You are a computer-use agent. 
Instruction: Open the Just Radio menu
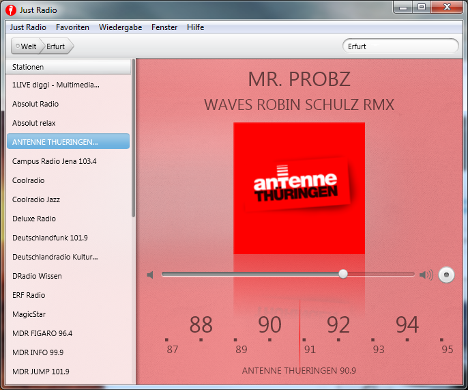28,27
